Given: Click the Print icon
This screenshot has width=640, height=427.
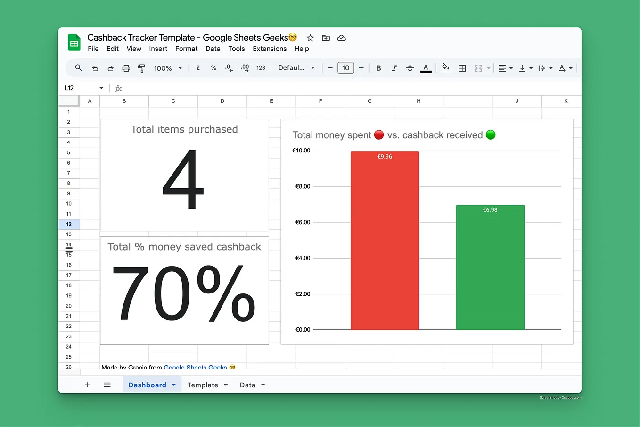Looking at the screenshot, I should pos(126,68).
